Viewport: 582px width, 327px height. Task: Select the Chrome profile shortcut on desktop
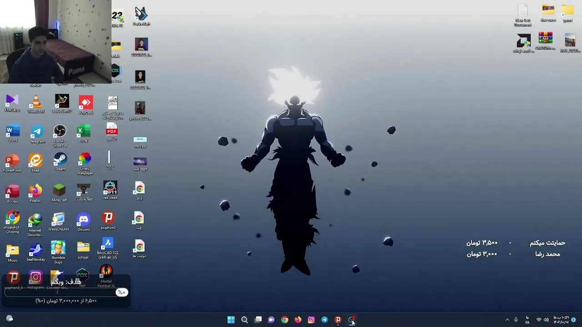pyautogui.click(x=13, y=223)
